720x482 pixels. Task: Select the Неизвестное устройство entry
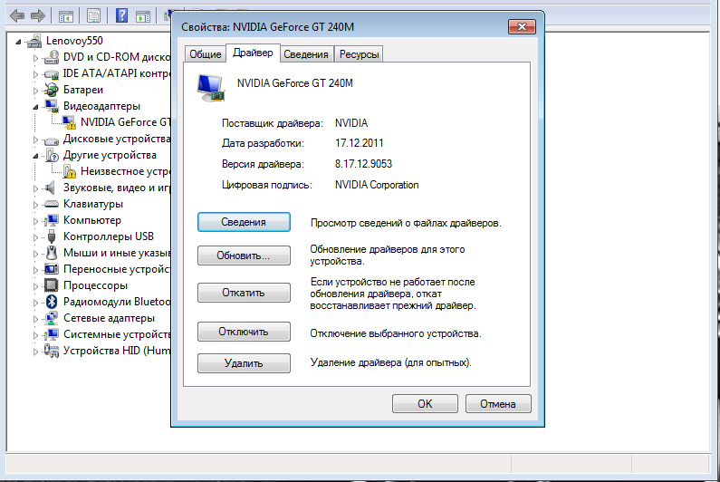[125, 171]
